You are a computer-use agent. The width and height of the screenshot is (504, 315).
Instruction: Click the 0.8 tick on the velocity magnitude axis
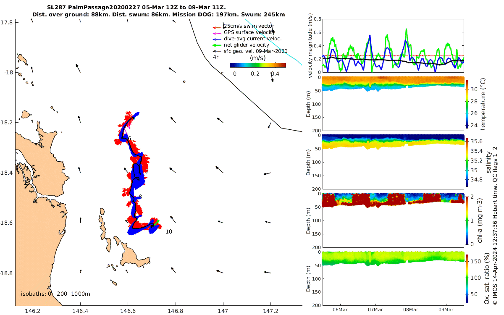[317, 19]
